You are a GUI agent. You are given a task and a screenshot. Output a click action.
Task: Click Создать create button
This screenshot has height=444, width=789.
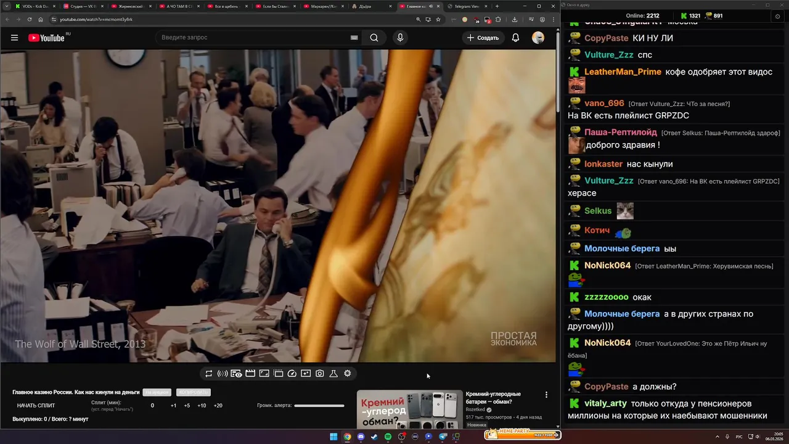(x=483, y=38)
